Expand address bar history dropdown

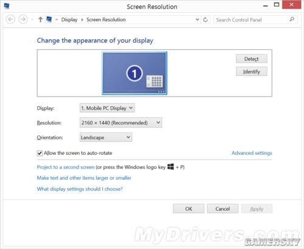point(197,19)
